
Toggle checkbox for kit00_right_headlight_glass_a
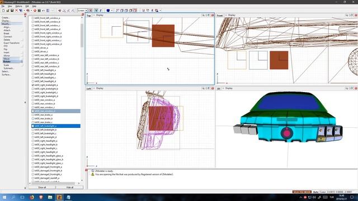click(x=33, y=156)
